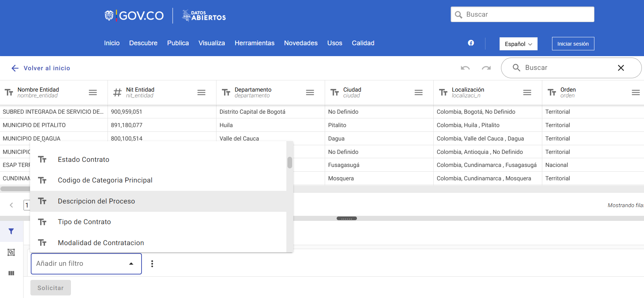Open Orden column menu icon
The width and height of the screenshot is (644, 298).
click(x=636, y=93)
